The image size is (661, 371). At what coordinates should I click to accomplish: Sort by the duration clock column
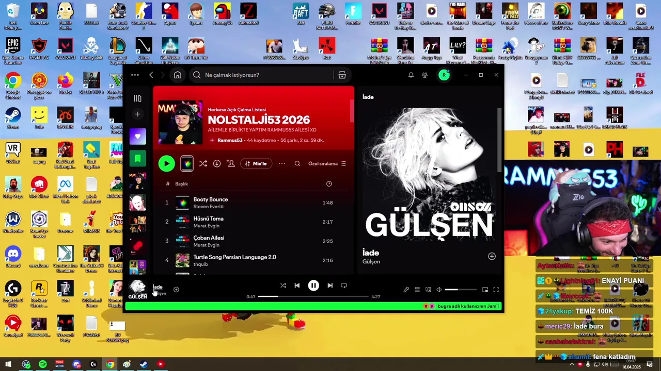[329, 184]
